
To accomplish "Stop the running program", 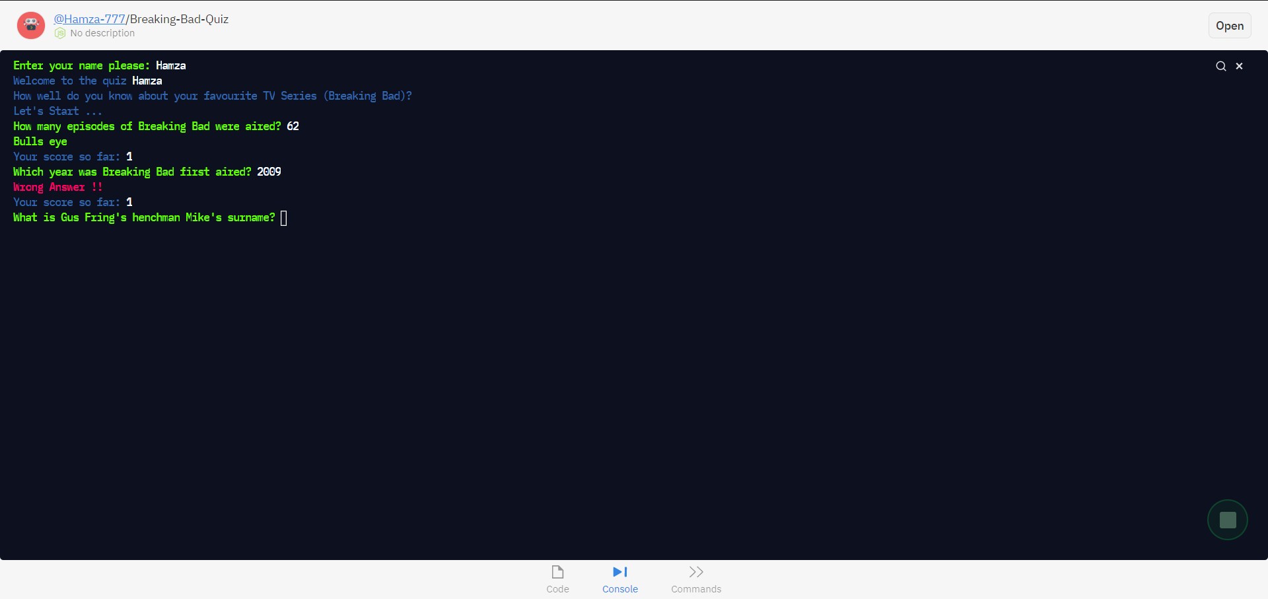I will click(1227, 520).
